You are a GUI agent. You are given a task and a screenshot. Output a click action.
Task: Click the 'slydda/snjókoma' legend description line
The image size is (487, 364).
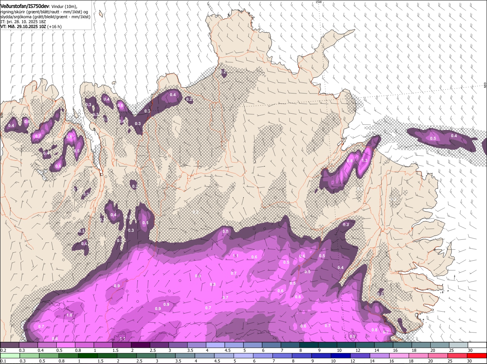click(x=45, y=17)
